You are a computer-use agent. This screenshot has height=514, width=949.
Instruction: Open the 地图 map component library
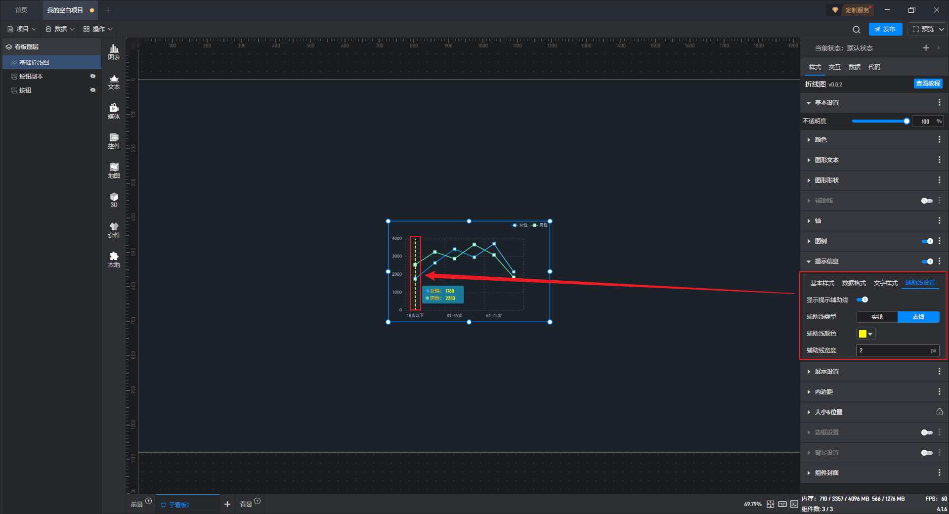(114, 171)
